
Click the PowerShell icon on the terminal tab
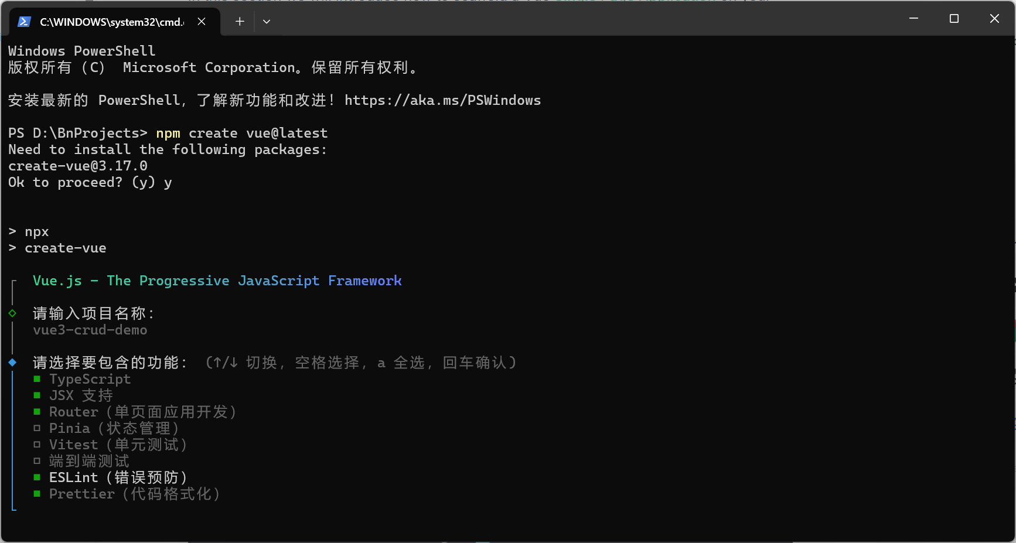pos(24,22)
